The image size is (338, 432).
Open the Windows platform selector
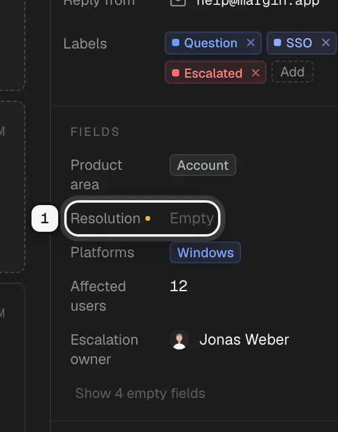205,252
